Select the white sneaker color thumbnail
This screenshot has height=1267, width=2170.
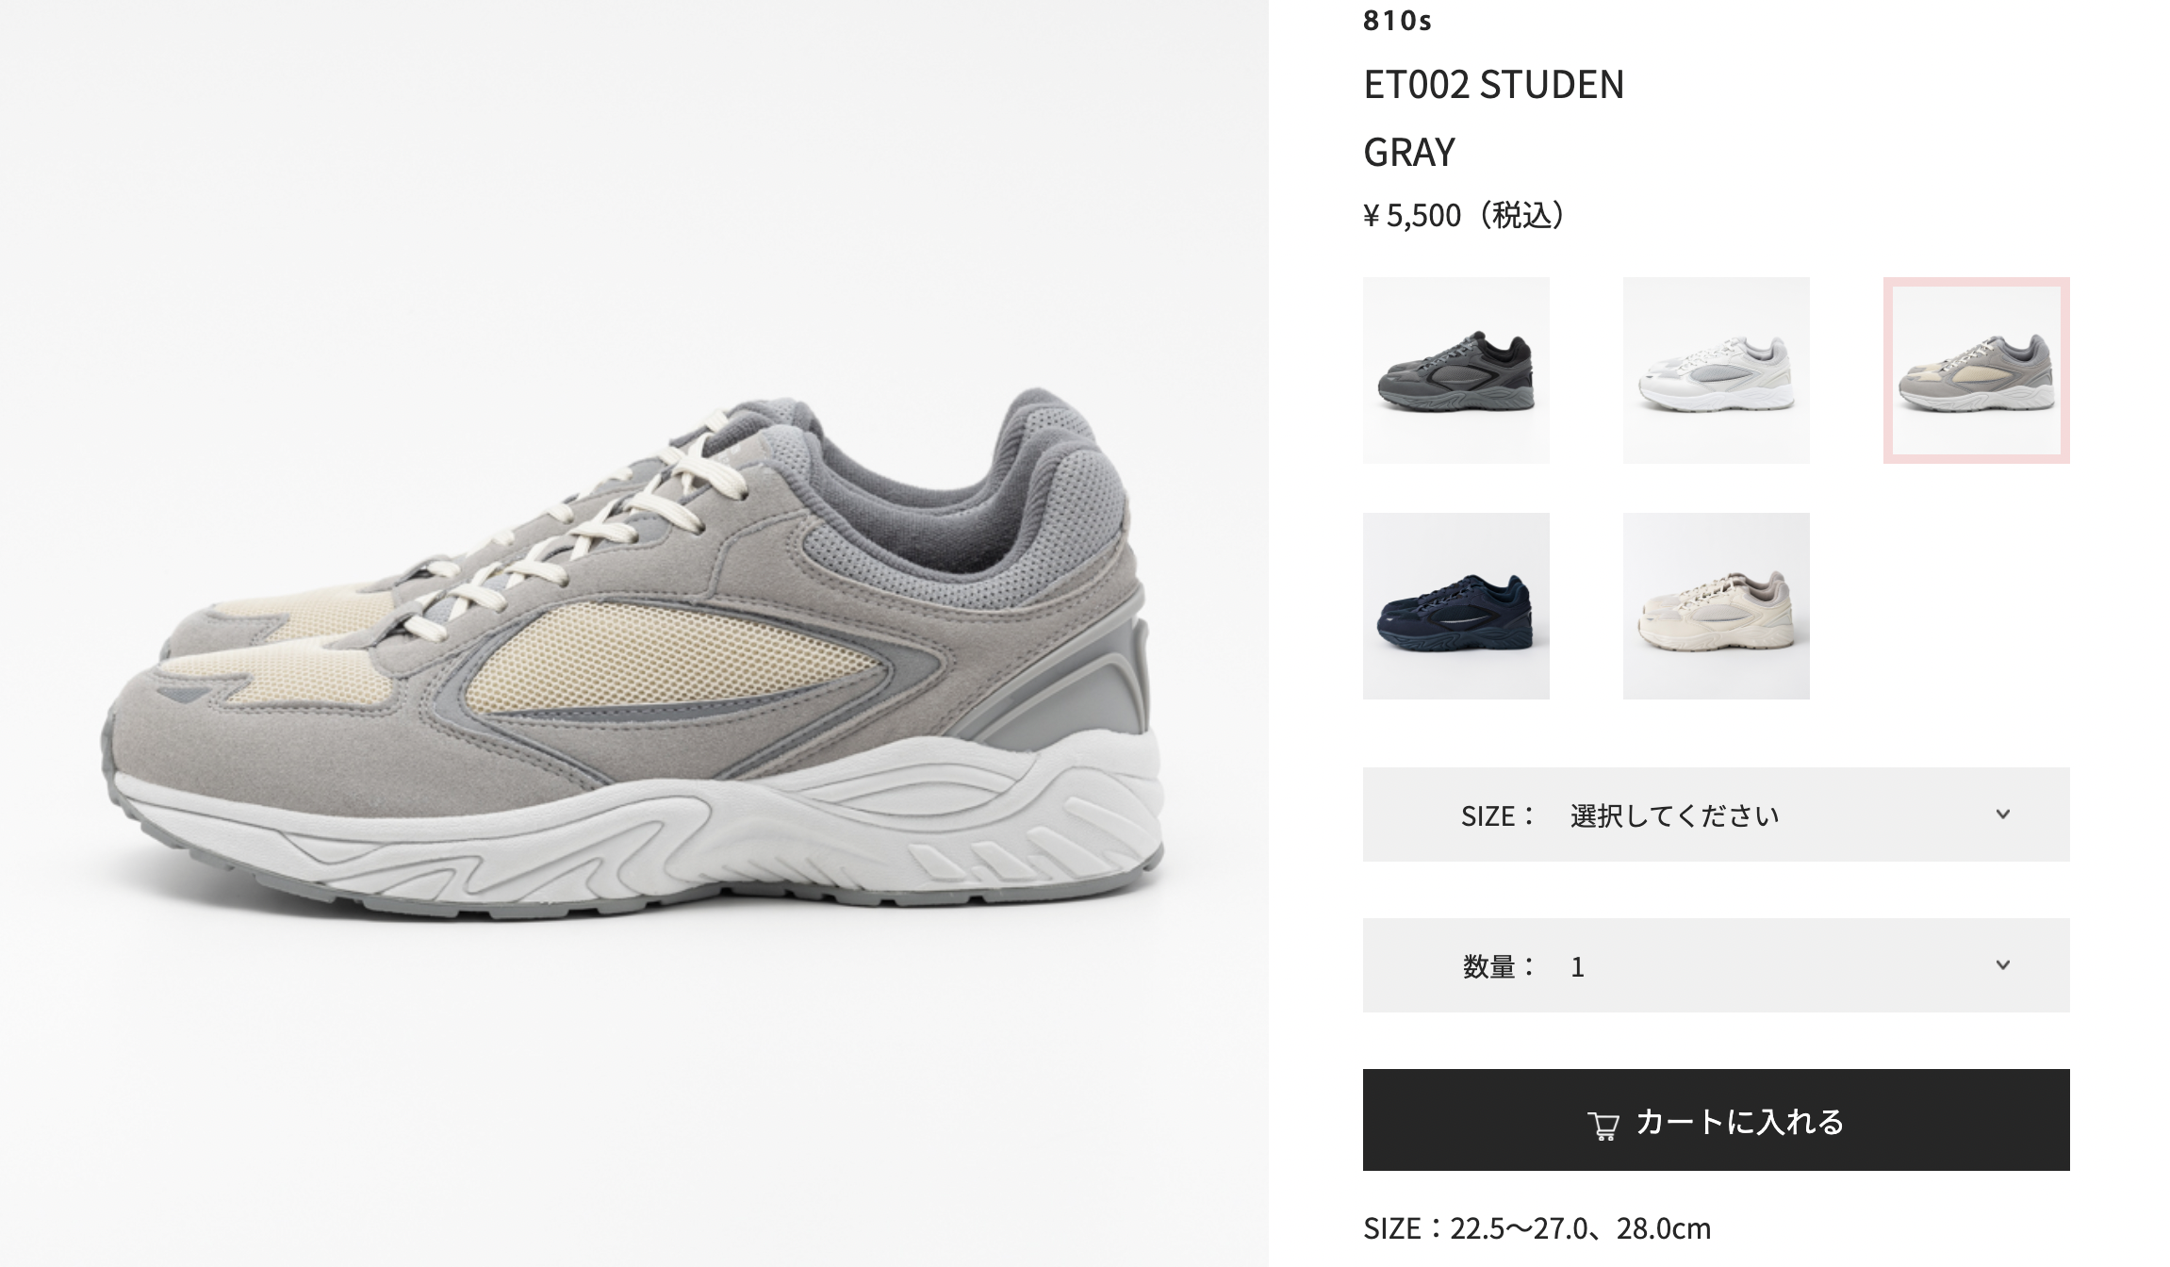pyautogui.click(x=1717, y=370)
